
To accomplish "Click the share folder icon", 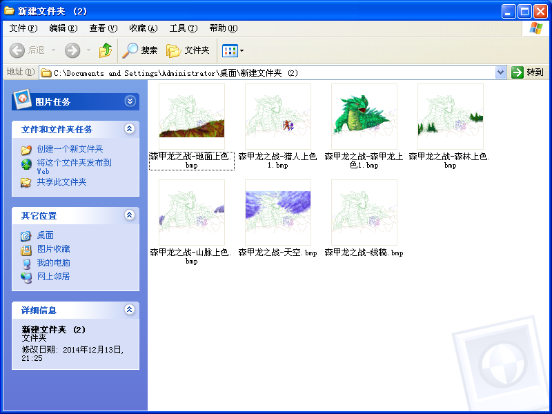I will coord(26,182).
